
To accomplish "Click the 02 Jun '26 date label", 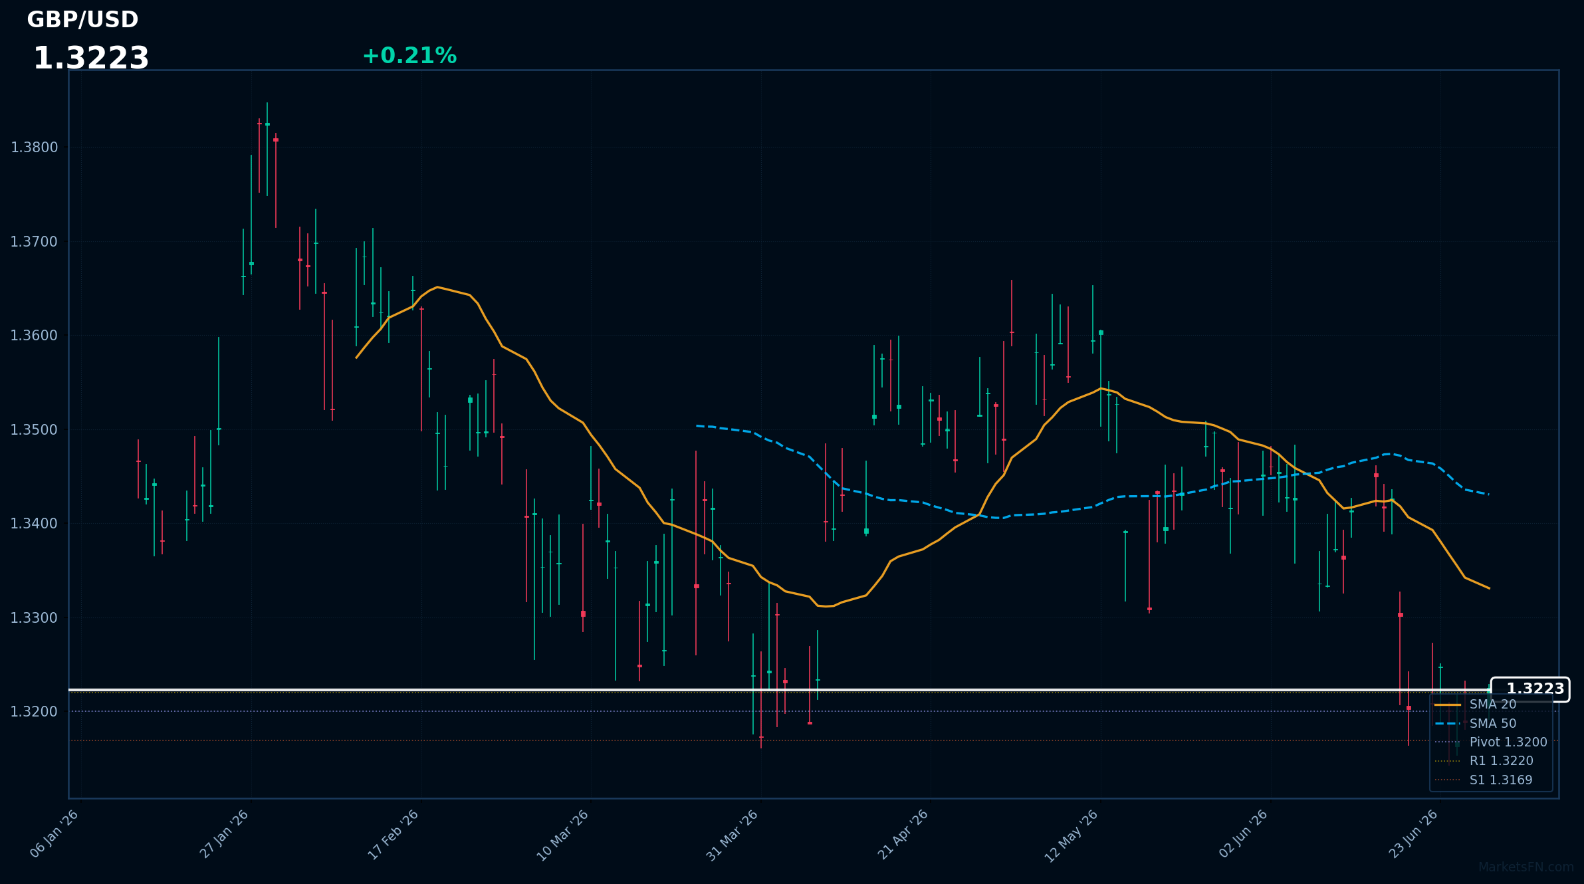I will (x=1244, y=835).
